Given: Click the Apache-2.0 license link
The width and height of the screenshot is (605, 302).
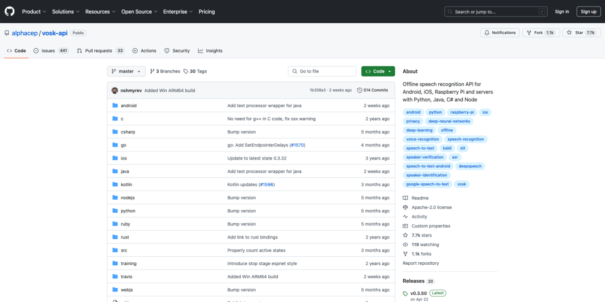Looking at the screenshot, I should click(x=431, y=207).
